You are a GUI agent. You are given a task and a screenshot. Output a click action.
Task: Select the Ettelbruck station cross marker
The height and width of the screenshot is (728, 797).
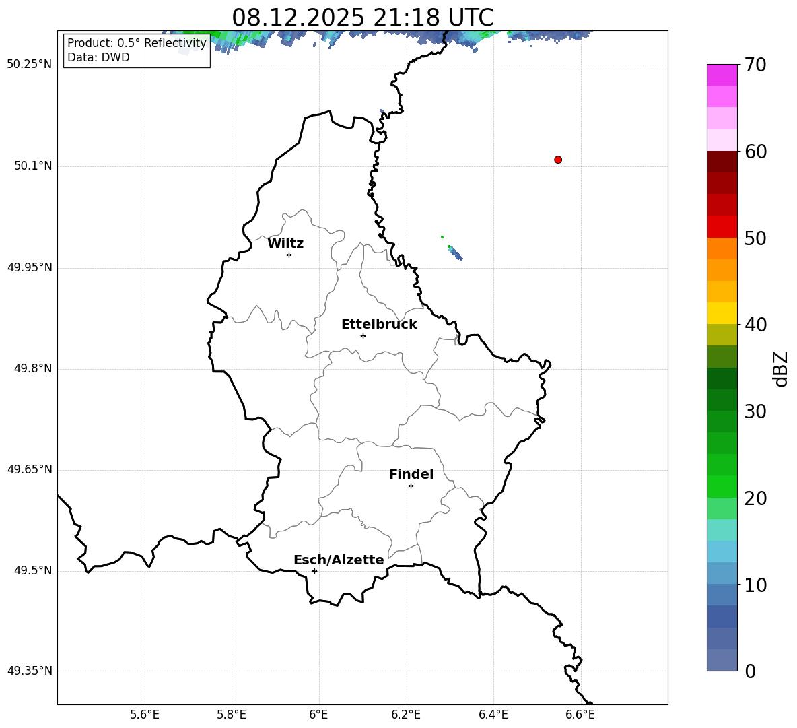pos(363,335)
